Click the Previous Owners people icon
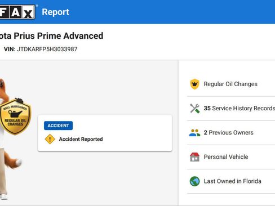Viewport: 275px width, 206px height. tap(194, 133)
